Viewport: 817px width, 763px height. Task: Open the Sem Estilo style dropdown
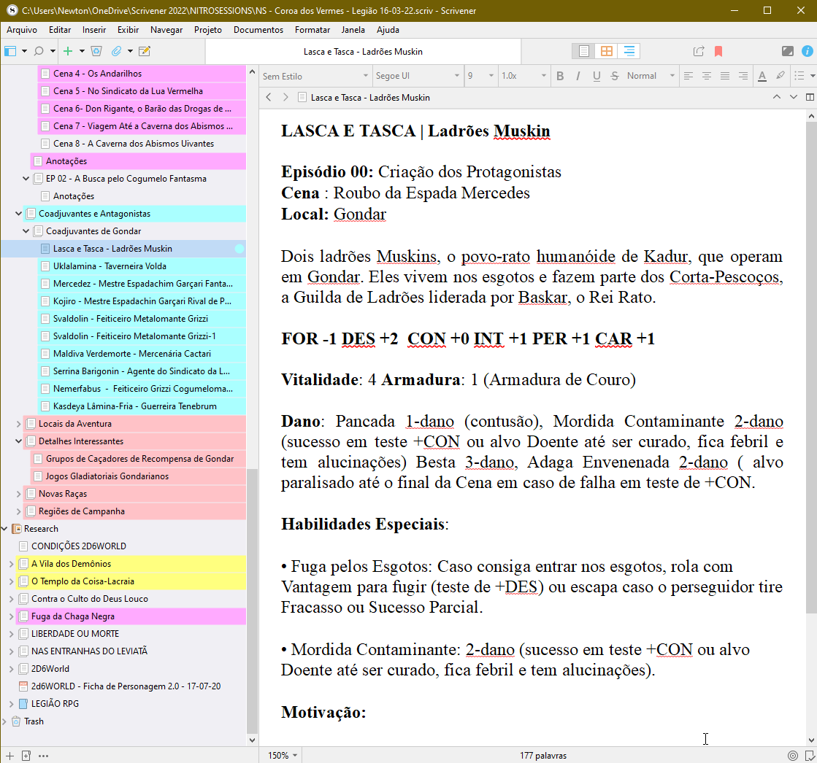315,76
